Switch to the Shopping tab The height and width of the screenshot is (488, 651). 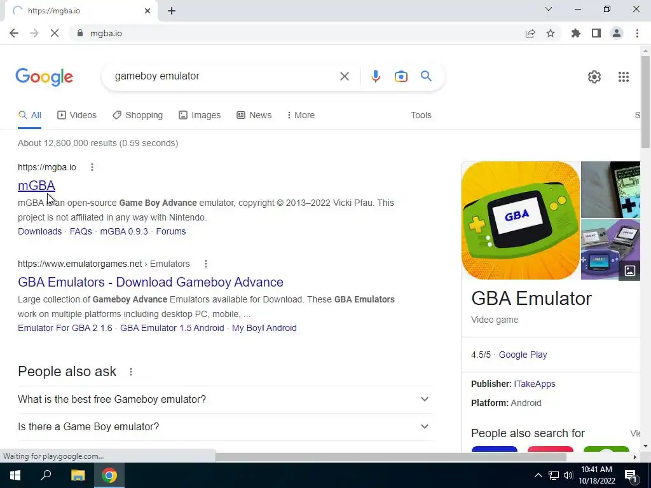(138, 115)
